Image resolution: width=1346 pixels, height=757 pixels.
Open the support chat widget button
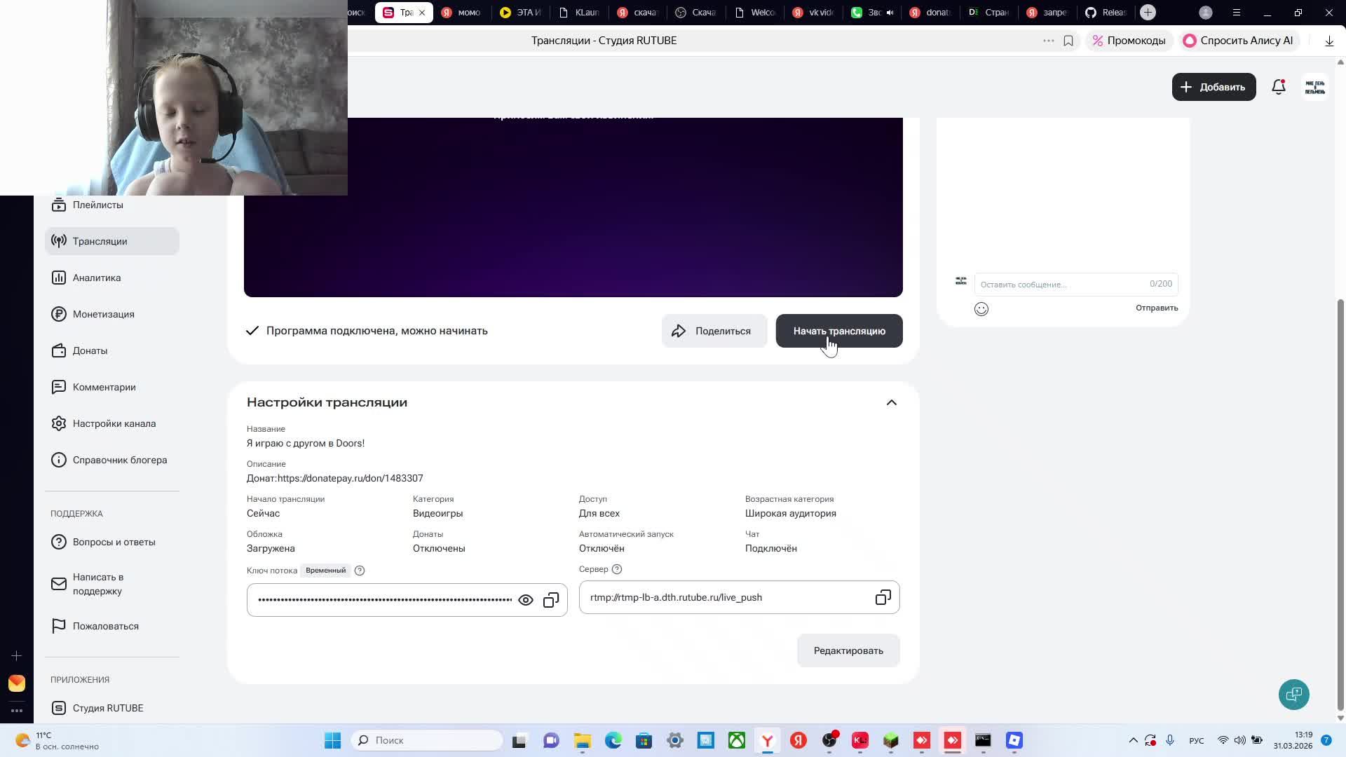[1293, 694]
